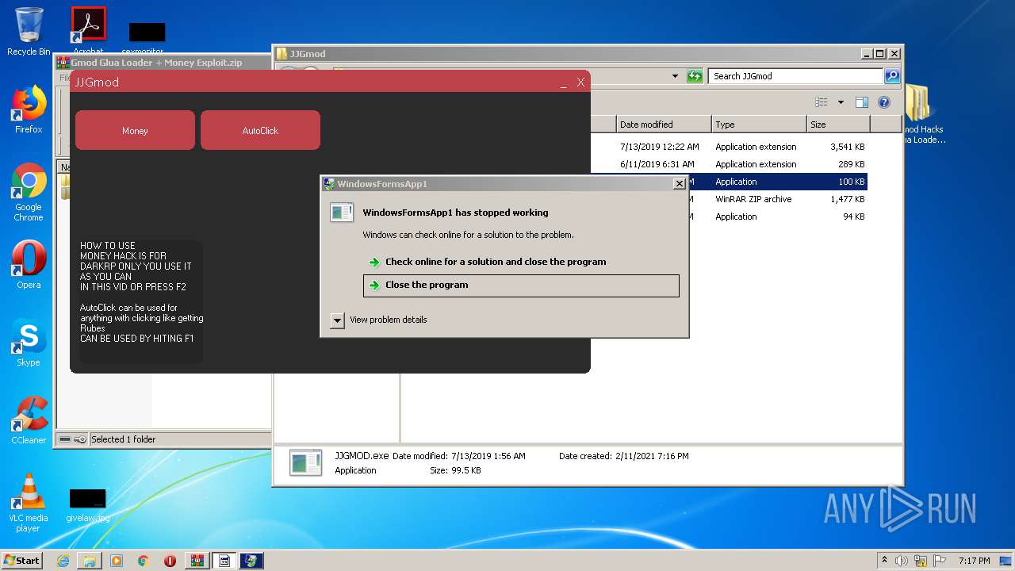
Task: Open Explorer help icon
Action: pos(884,102)
